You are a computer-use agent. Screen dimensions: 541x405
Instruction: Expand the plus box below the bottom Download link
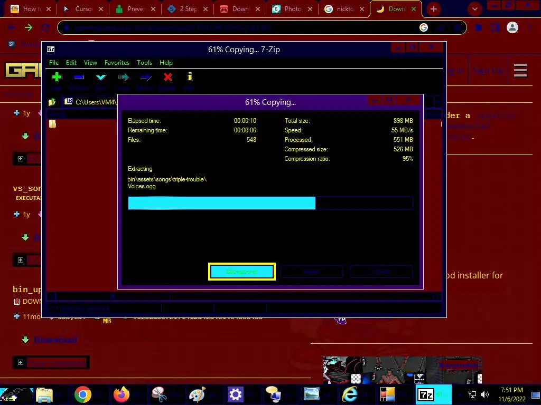pyautogui.click(x=21, y=362)
